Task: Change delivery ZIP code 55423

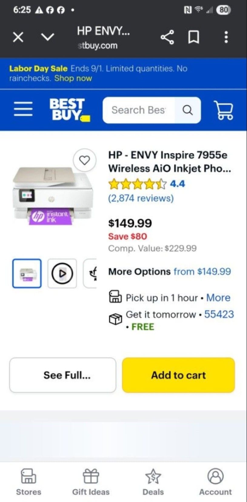Action: click(219, 314)
